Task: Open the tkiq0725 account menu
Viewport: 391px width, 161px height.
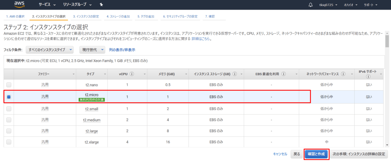Action: 328,5
